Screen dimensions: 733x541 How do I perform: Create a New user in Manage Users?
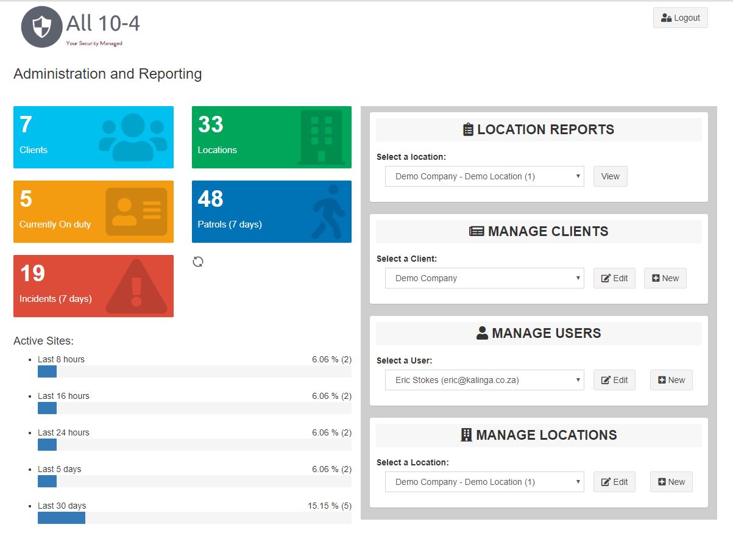pos(671,380)
